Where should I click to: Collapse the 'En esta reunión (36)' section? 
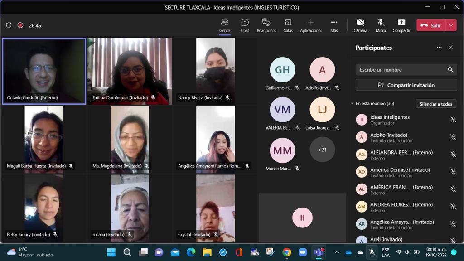tap(353, 104)
